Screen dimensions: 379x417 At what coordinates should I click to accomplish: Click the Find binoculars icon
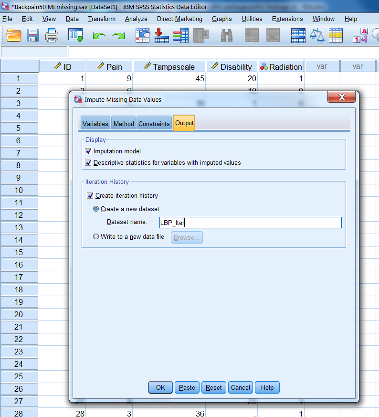pyautogui.click(x=226, y=35)
